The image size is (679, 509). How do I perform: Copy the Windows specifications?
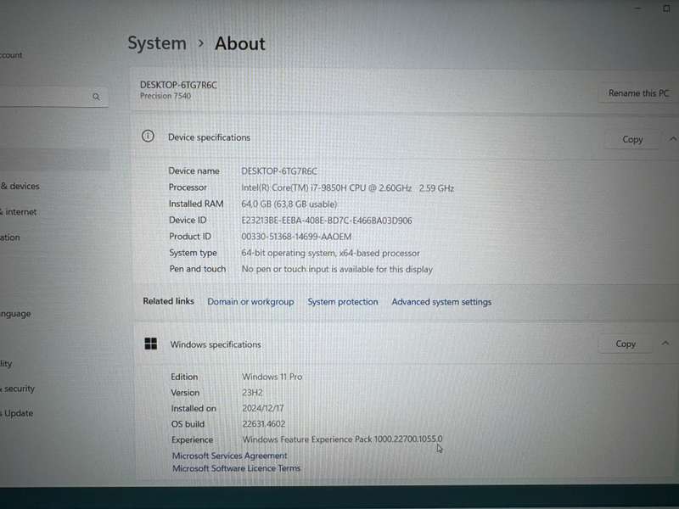click(626, 344)
